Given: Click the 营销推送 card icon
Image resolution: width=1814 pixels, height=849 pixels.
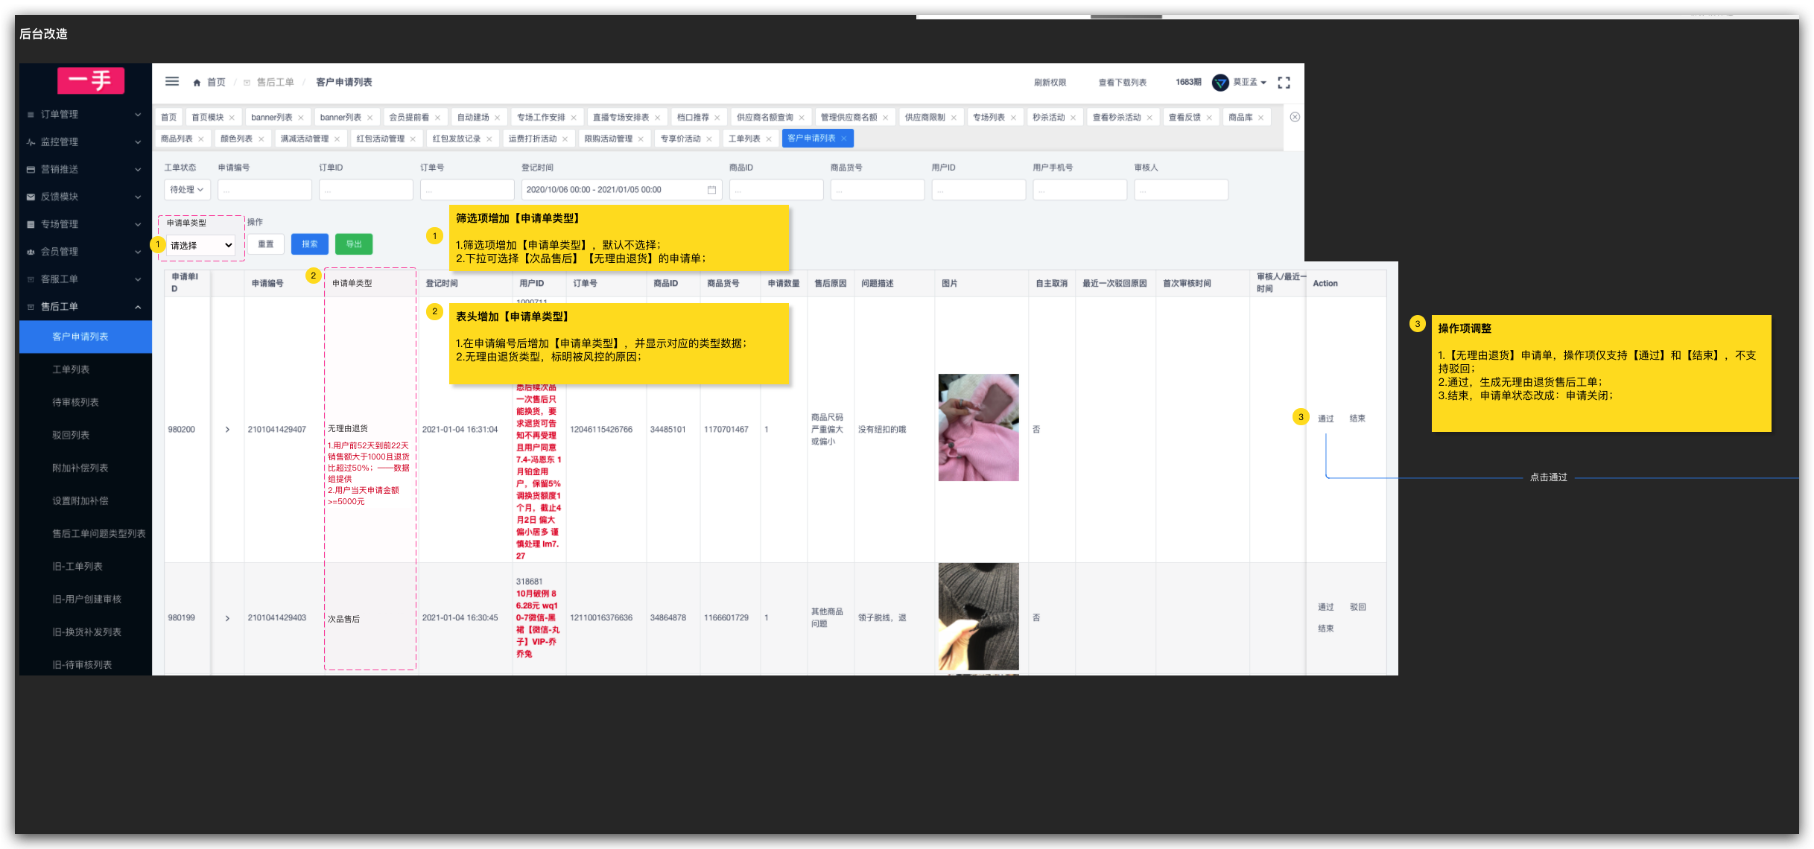Looking at the screenshot, I should tap(31, 170).
